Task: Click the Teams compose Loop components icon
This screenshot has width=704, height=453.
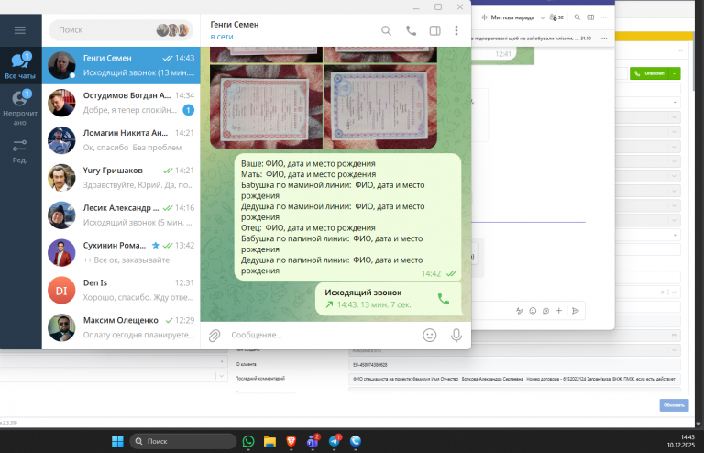Action: 546,311
